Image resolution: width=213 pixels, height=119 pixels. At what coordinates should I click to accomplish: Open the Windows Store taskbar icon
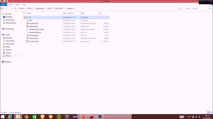click(34, 117)
